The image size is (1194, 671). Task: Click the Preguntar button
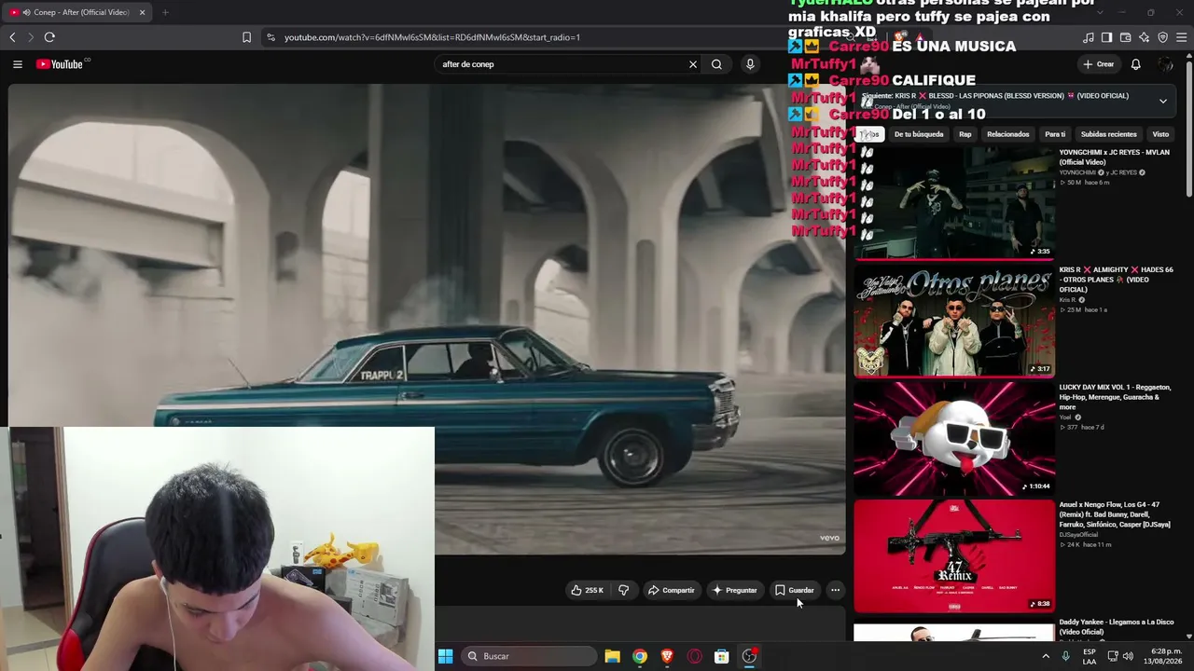click(735, 590)
